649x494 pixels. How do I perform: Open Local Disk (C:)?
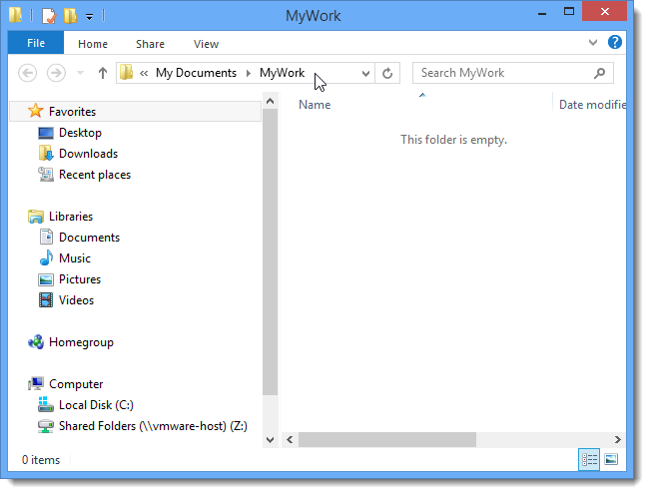tap(96, 405)
